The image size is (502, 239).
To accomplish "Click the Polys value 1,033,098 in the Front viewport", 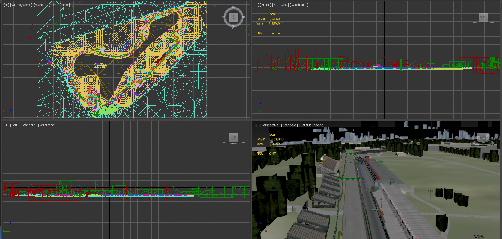I will [x=276, y=19].
